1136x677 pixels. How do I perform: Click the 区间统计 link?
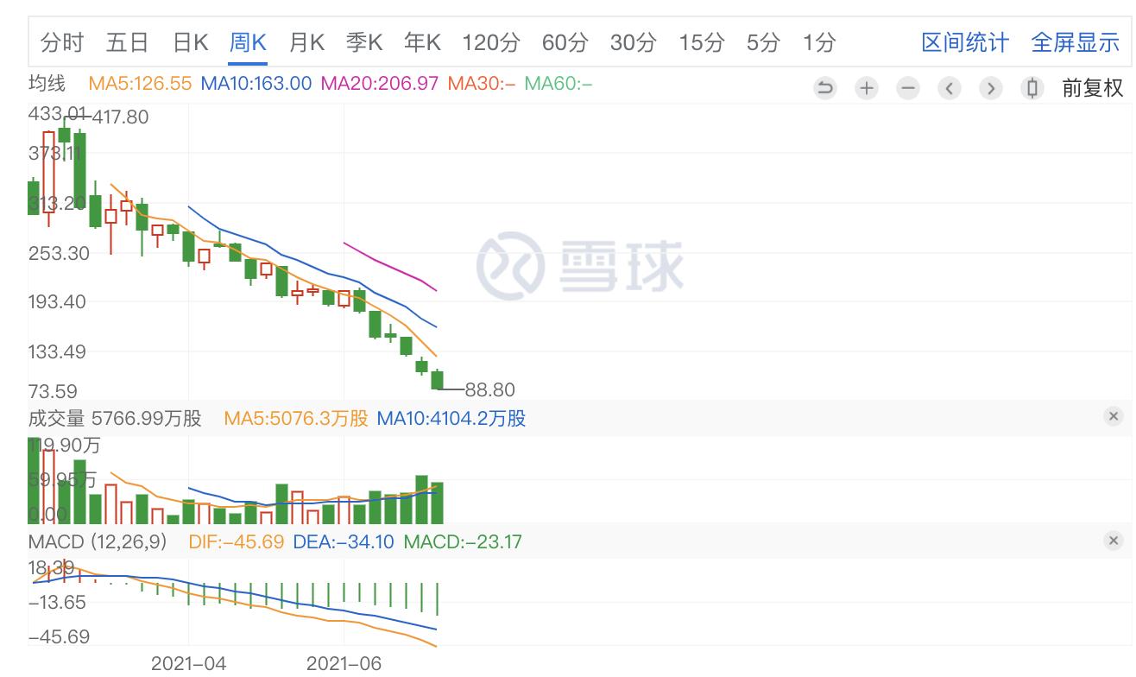pyautogui.click(x=965, y=42)
